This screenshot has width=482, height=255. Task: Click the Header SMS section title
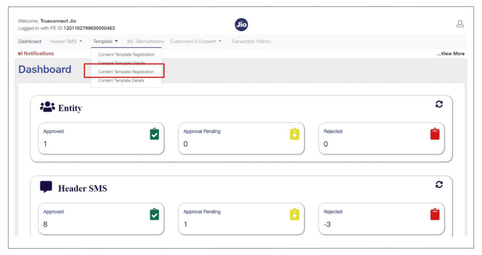(x=82, y=188)
